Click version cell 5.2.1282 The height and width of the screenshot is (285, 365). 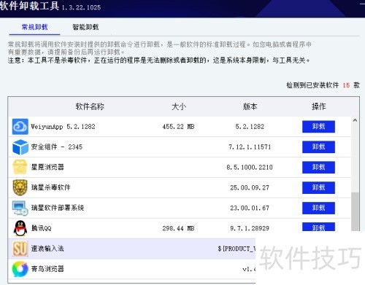click(x=250, y=127)
